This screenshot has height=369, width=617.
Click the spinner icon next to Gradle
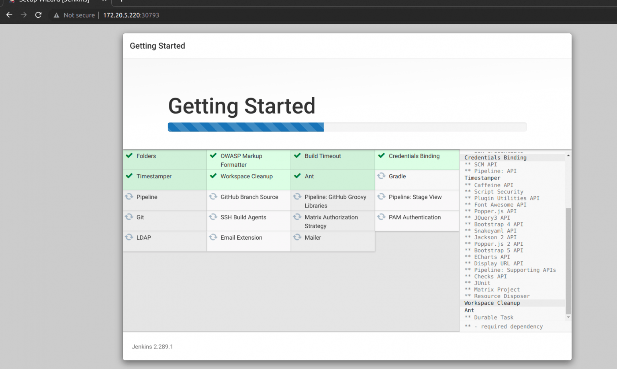381,176
